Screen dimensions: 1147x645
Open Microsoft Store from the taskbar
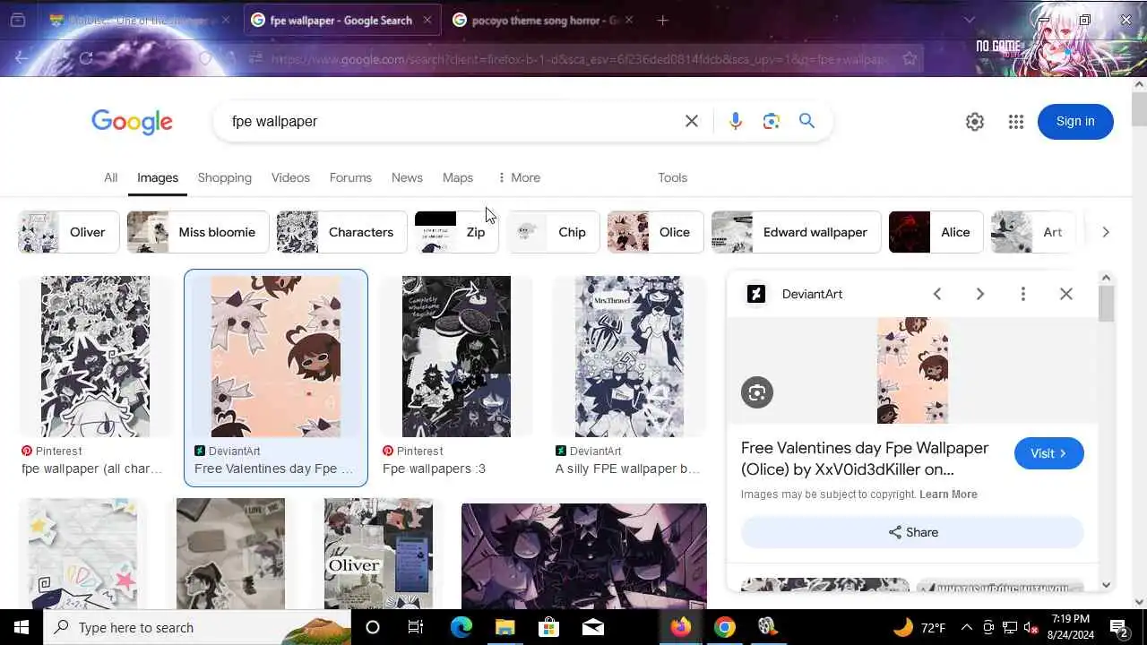point(548,627)
